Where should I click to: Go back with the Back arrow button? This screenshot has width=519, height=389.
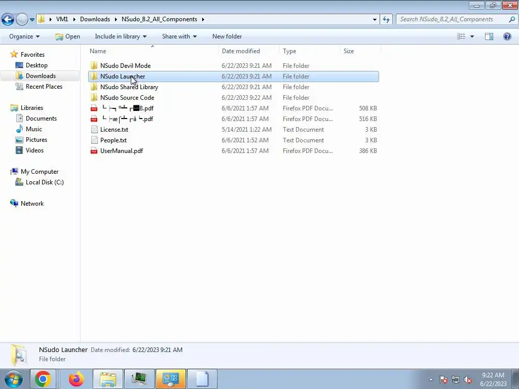click(x=8, y=19)
